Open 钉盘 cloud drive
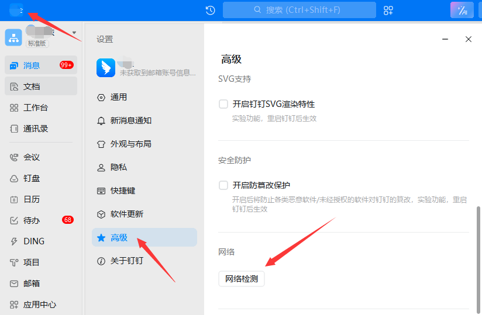The width and height of the screenshot is (482, 315). [x=41, y=178]
